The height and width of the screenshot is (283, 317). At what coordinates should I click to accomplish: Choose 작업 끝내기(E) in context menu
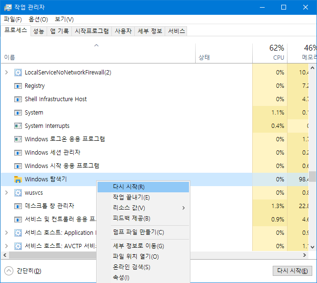[x=143, y=198]
